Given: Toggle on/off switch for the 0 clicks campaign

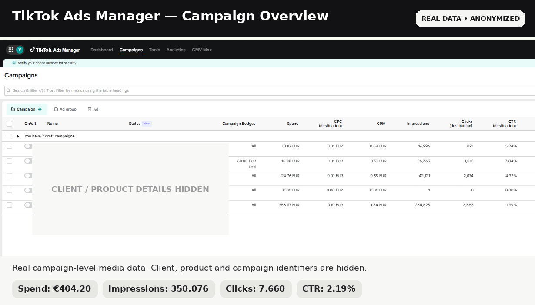Looking at the screenshot, I should 28,190.
